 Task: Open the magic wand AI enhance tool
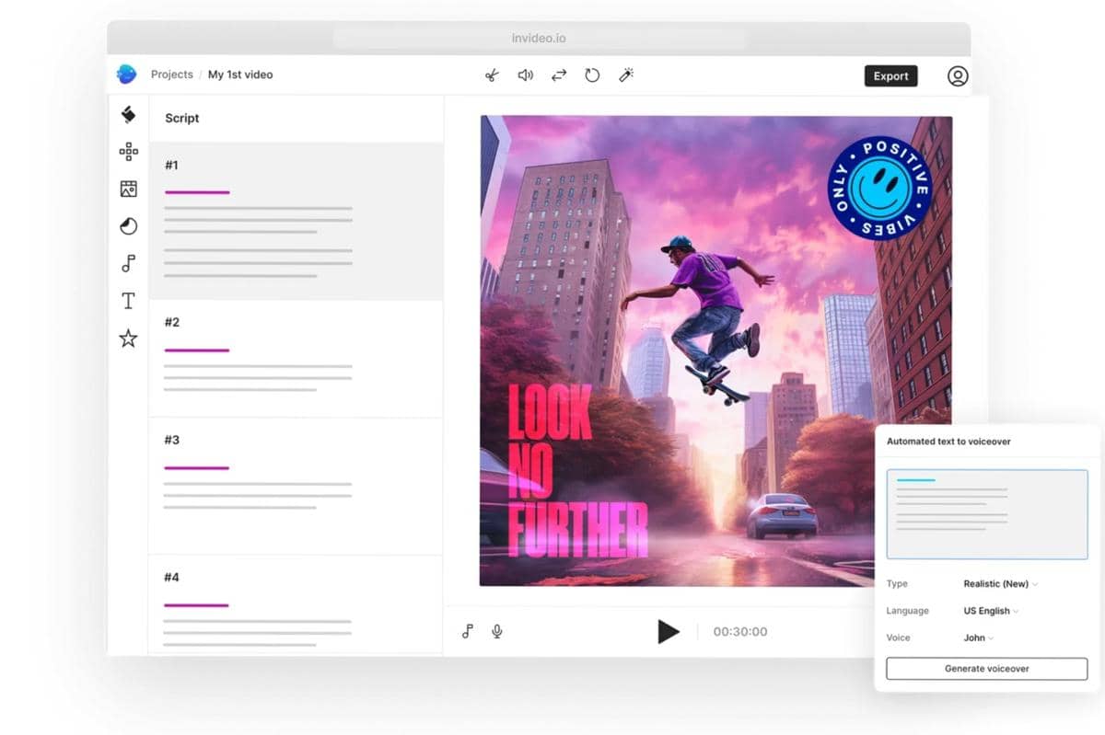[626, 75]
